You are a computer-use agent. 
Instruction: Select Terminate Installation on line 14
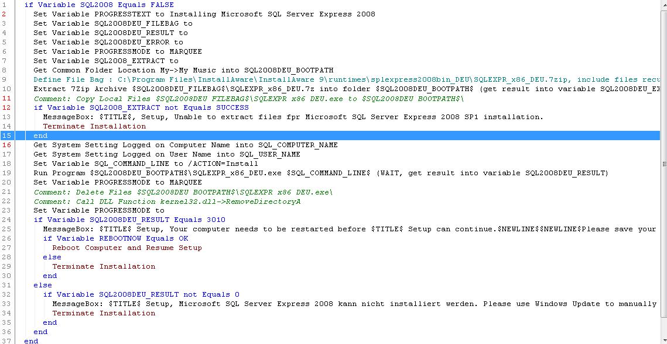click(x=94, y=126)
